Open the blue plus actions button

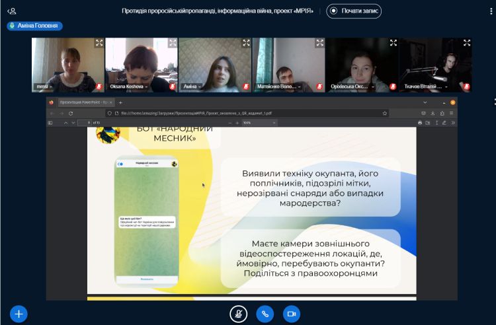[x=19, y=314]
